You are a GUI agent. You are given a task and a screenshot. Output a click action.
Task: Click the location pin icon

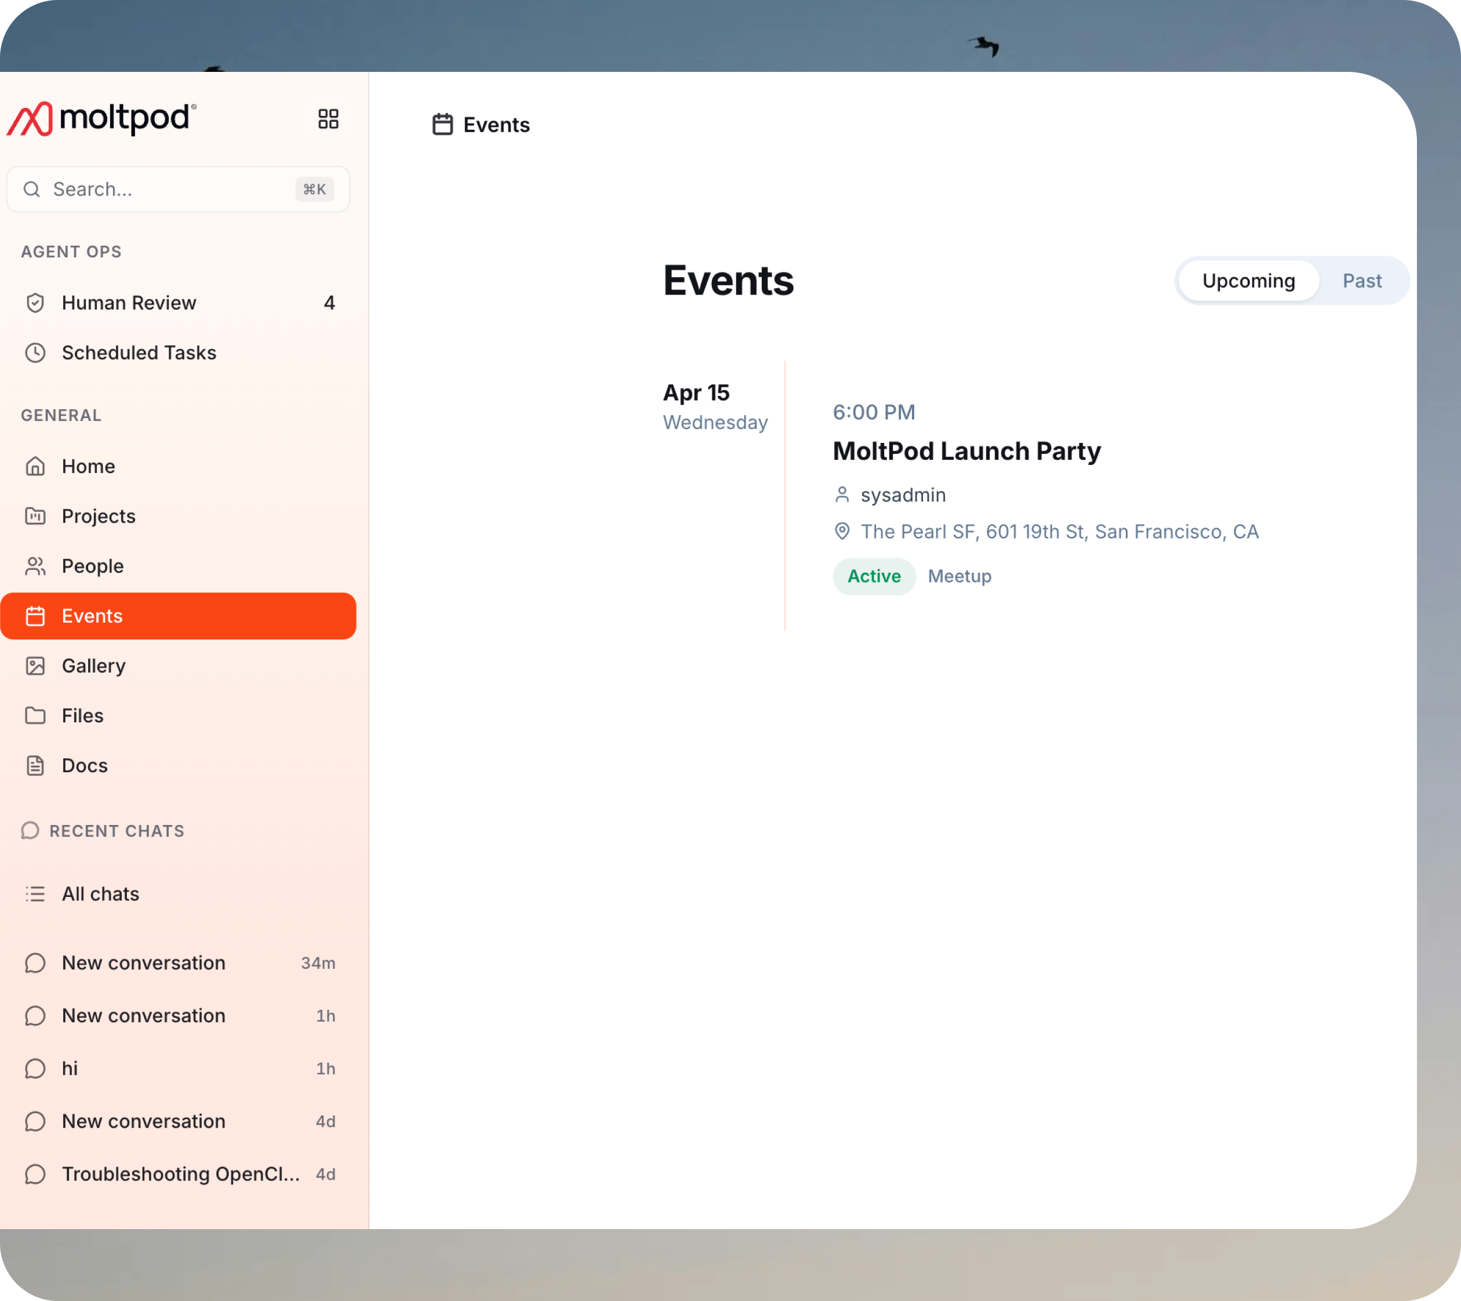[842, 531]
